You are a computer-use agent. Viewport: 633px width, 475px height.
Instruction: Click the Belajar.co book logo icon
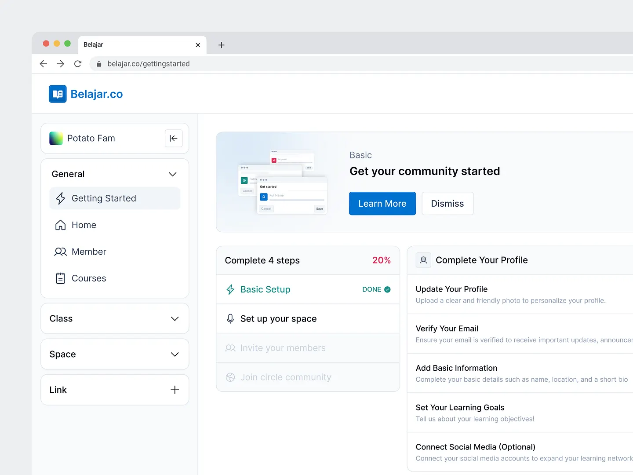click(x=58, y=94)
